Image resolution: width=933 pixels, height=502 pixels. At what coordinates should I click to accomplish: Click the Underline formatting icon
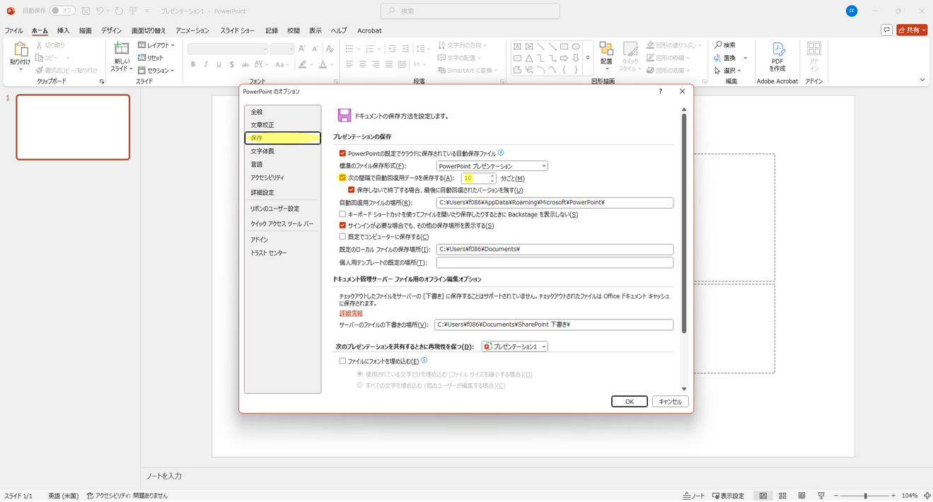tap(219, 64)
